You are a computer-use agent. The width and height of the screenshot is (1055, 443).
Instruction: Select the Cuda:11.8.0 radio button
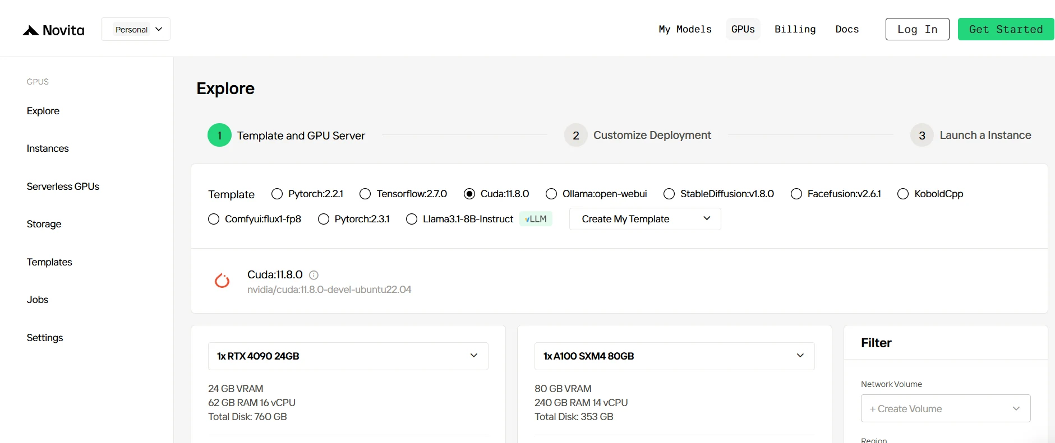coord(469,194)
